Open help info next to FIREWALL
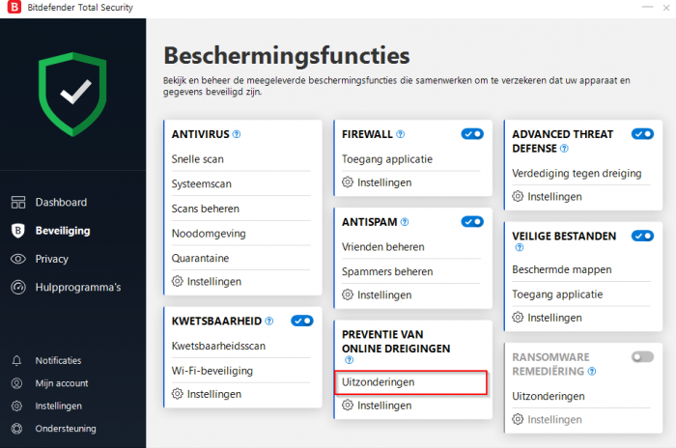The width and height of the screenshot is (676, 448). pos(401,134)
